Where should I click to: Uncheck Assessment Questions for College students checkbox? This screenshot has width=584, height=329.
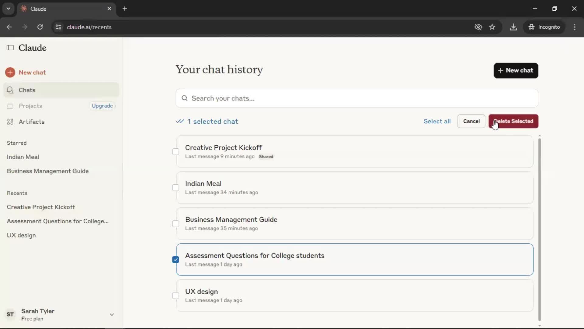coord(176,260)
